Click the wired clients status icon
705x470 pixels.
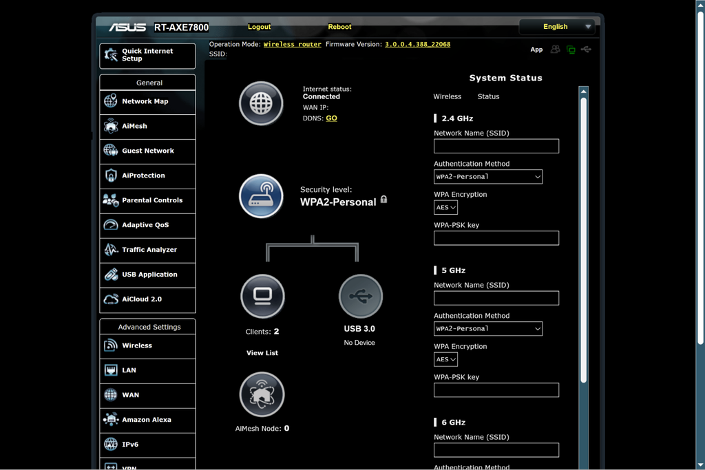[262, 295]
